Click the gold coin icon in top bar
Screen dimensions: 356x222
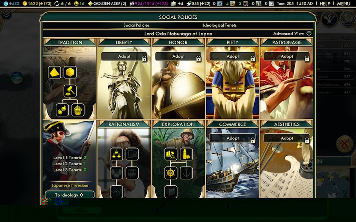pyautogui.click(x=25, y=3)
